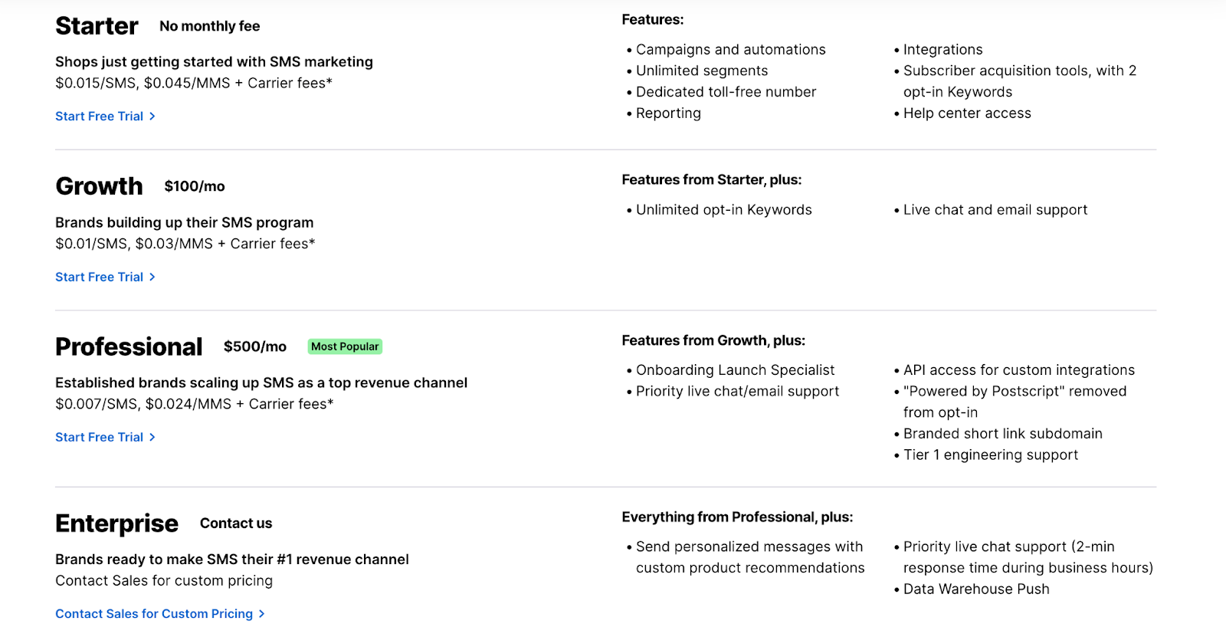The image size is (1226, 627).
Task: Click the No monthly fee label
Action: pyautogui.click(x=209, y=26)
